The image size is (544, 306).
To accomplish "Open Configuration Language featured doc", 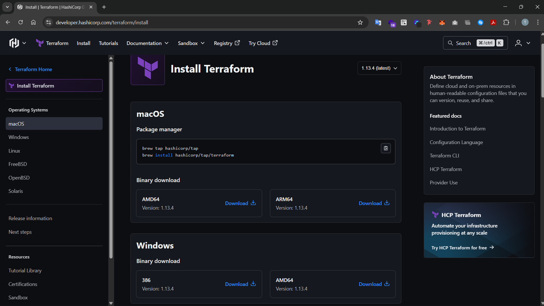I will coord(456,142).
